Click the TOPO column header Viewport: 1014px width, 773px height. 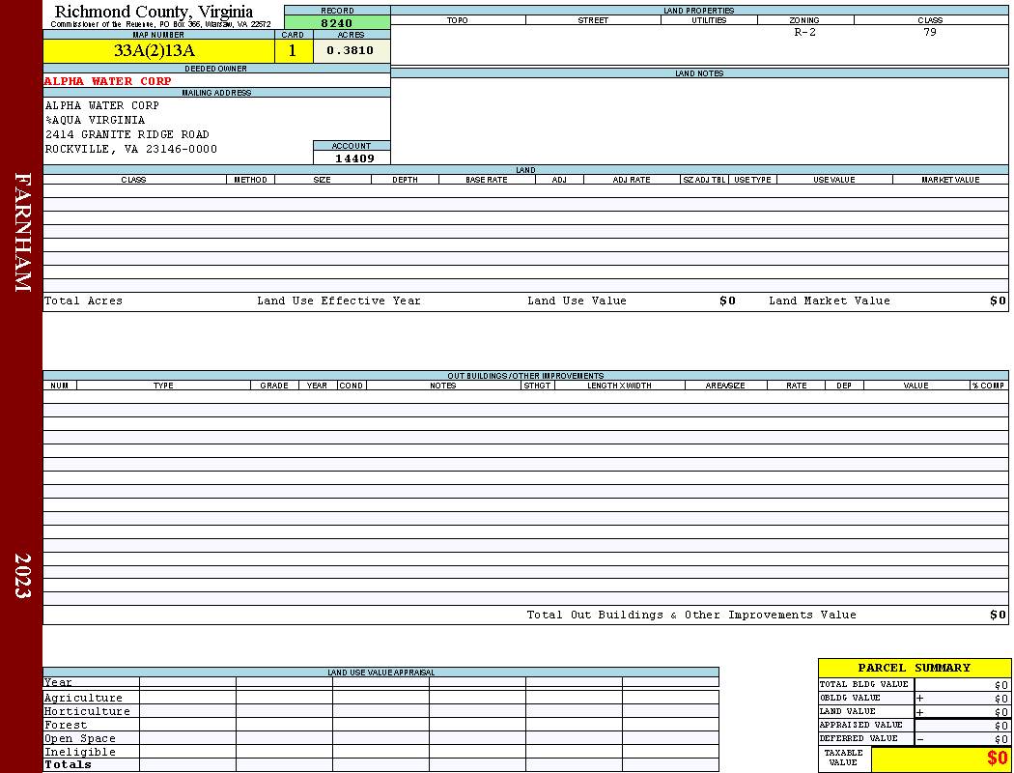[458, 20]
